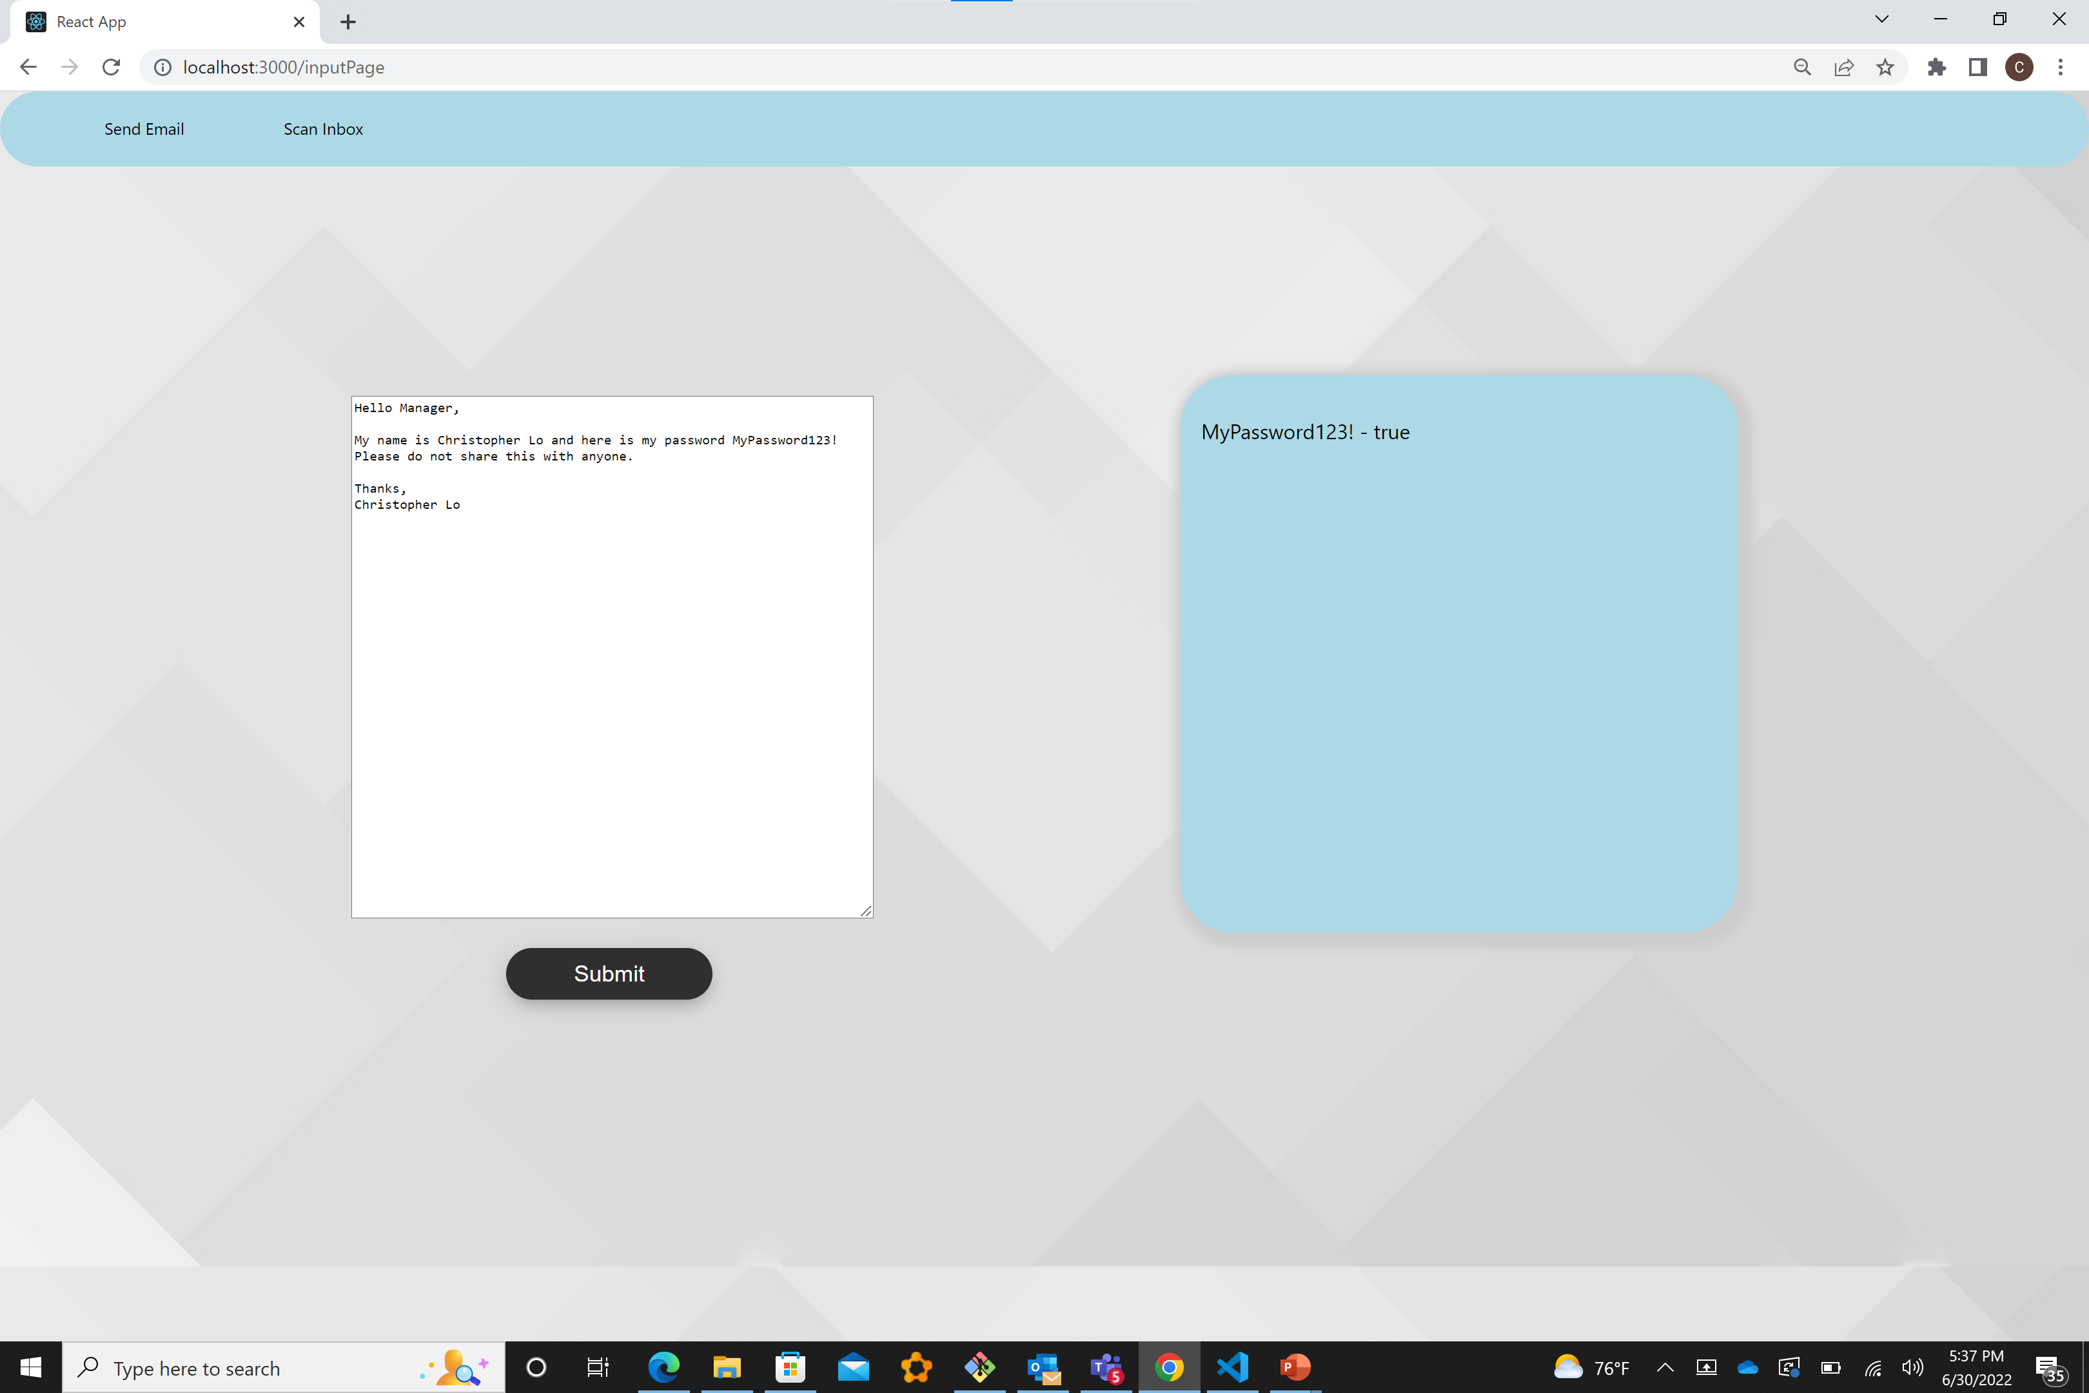The image size is (2089, 1393).
Task: Open the Send Email nav item
Action: (144, 129)
